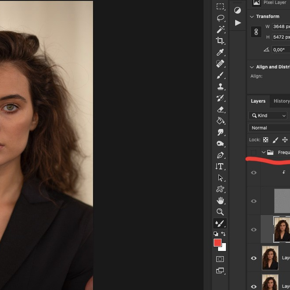This screenshot has width=290, height=290.
Task: Hide the currently selected portrait layer
Action: pyautogui.click(x=254, y=229)
